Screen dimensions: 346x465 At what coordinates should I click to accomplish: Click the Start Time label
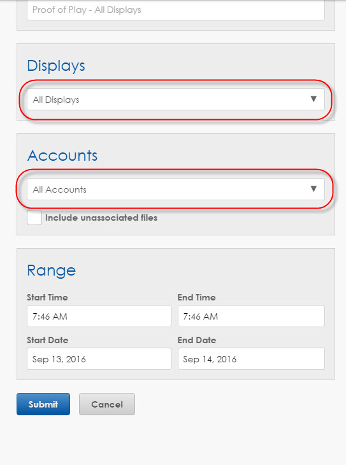47,297
